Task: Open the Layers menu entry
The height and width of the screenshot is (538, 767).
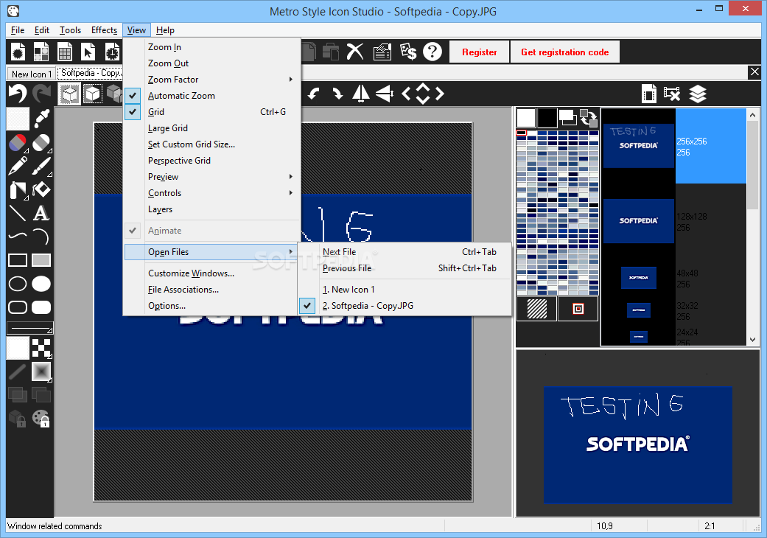Action: click(x=211, y=209)
